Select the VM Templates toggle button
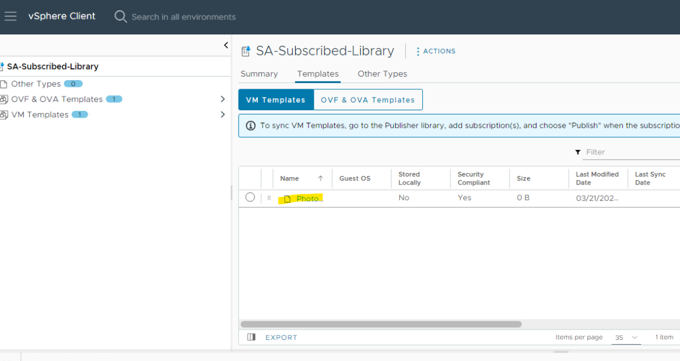 coord(276,100)
